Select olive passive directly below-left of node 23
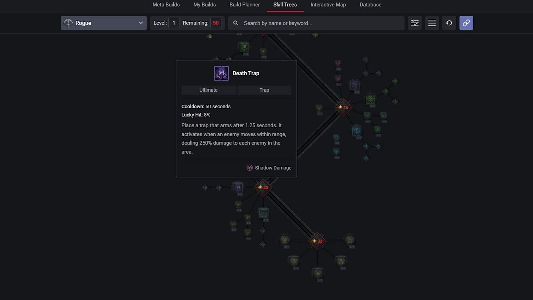This screenshot has width=533, height=300. (x=238, y=204)
